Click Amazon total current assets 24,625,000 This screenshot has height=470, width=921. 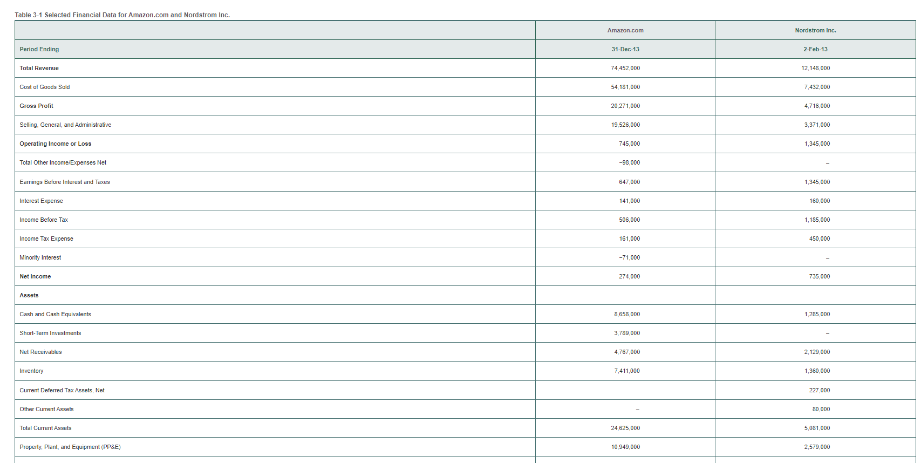[625, 428]
